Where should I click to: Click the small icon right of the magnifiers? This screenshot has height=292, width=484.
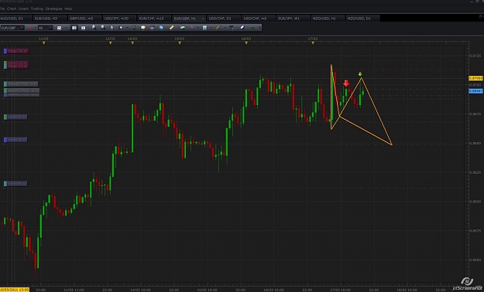click(112, 28)
